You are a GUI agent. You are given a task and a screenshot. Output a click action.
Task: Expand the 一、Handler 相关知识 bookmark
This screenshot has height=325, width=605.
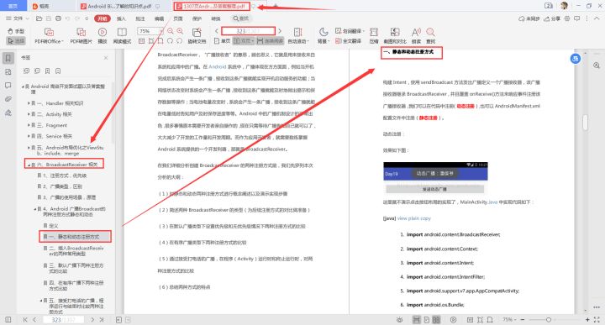click(29, 103)
